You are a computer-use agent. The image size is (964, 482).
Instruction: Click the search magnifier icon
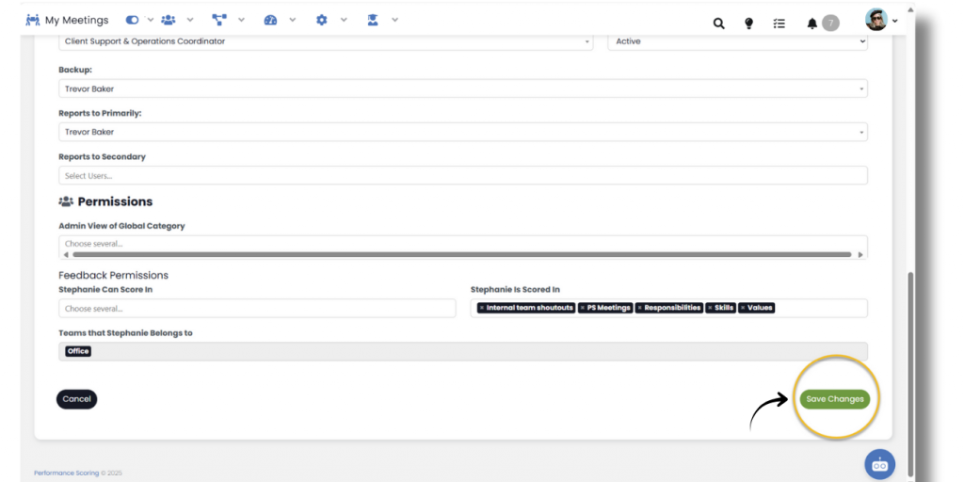(718, 24)
